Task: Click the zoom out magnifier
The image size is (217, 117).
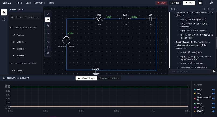Action: [48, 47]
